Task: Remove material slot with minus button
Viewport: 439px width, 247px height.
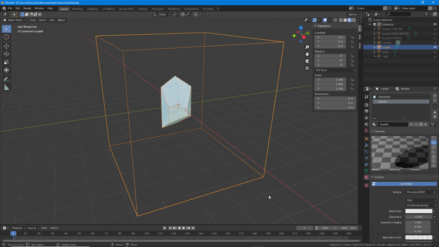Action: 435,100
